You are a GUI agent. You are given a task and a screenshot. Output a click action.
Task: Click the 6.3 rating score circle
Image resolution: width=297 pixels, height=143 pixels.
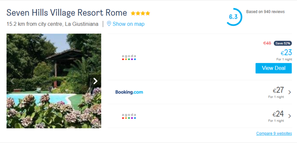coord(233,17)
